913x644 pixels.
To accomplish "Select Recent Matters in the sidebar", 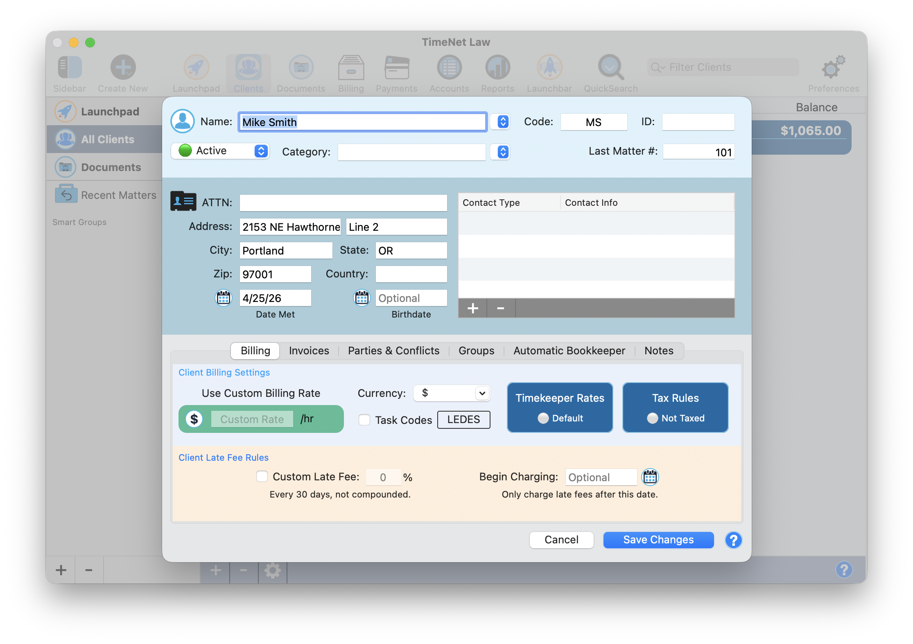I will (x=104, y=195).
